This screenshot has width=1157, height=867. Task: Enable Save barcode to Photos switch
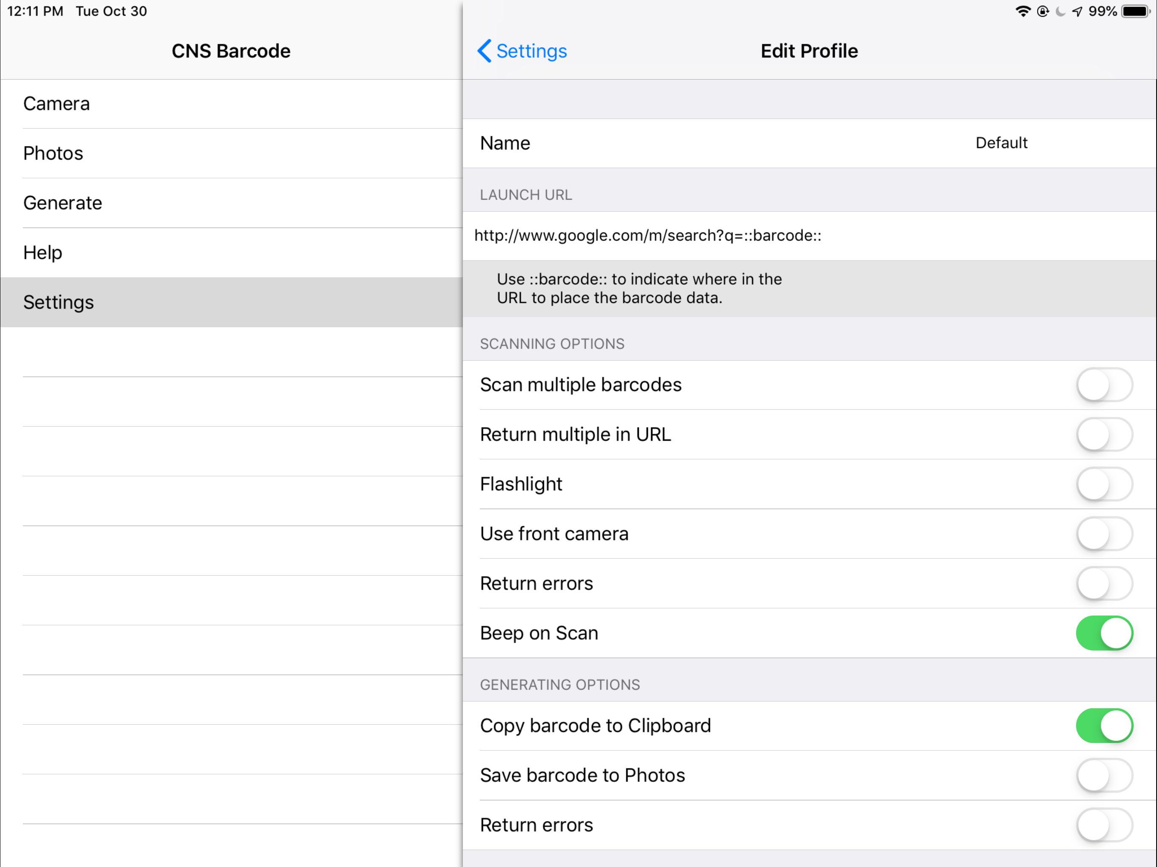1104,776
